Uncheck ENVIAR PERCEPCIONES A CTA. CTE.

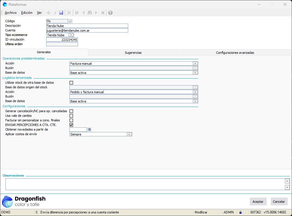pyautogui.click(x=71, y=125)
